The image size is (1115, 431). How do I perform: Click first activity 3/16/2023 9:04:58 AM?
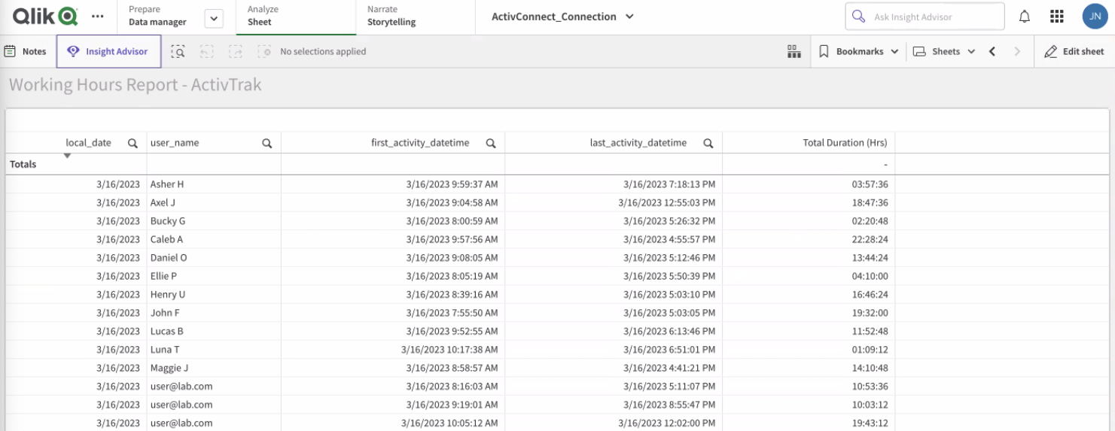[x=452, y=202]
